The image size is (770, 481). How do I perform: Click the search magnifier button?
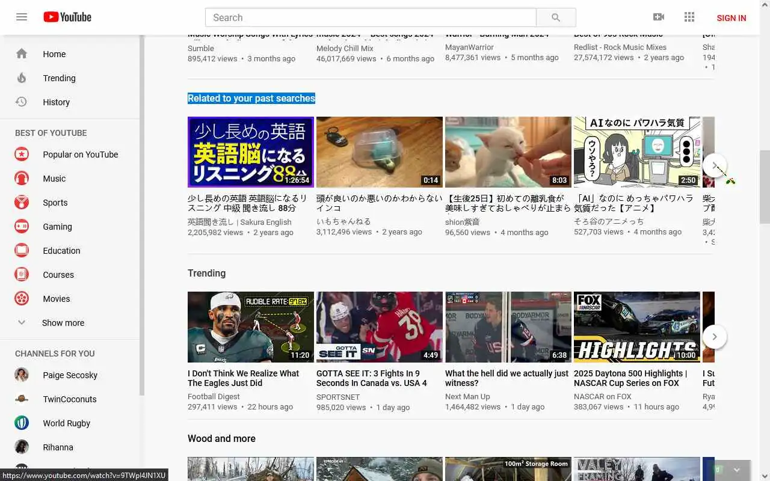[556, 17]
